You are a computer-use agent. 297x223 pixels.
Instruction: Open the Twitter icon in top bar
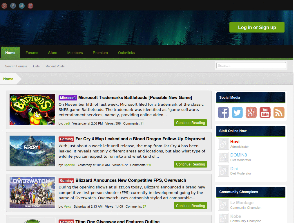[22, 6]
